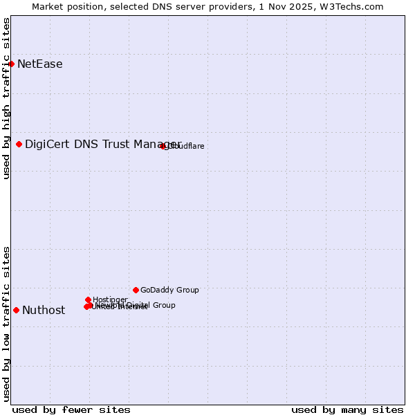This screenshot has height=415, width=415.
Task: Click the DigiCert DNS Trust Manager marker
Action: 19,144
